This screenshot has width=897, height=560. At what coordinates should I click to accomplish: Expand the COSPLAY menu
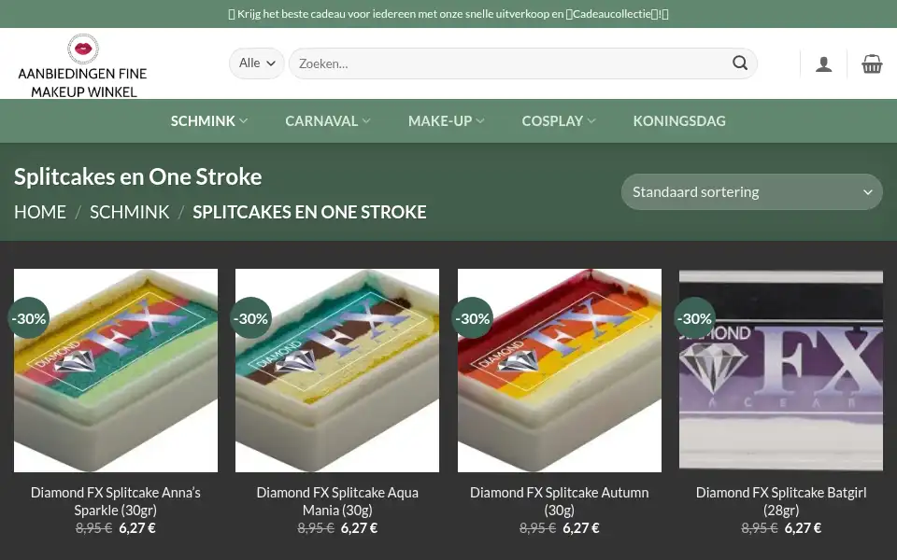[559, 121]
